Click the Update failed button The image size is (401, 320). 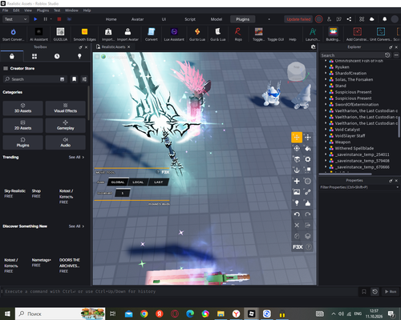click(x=298, y=19)
